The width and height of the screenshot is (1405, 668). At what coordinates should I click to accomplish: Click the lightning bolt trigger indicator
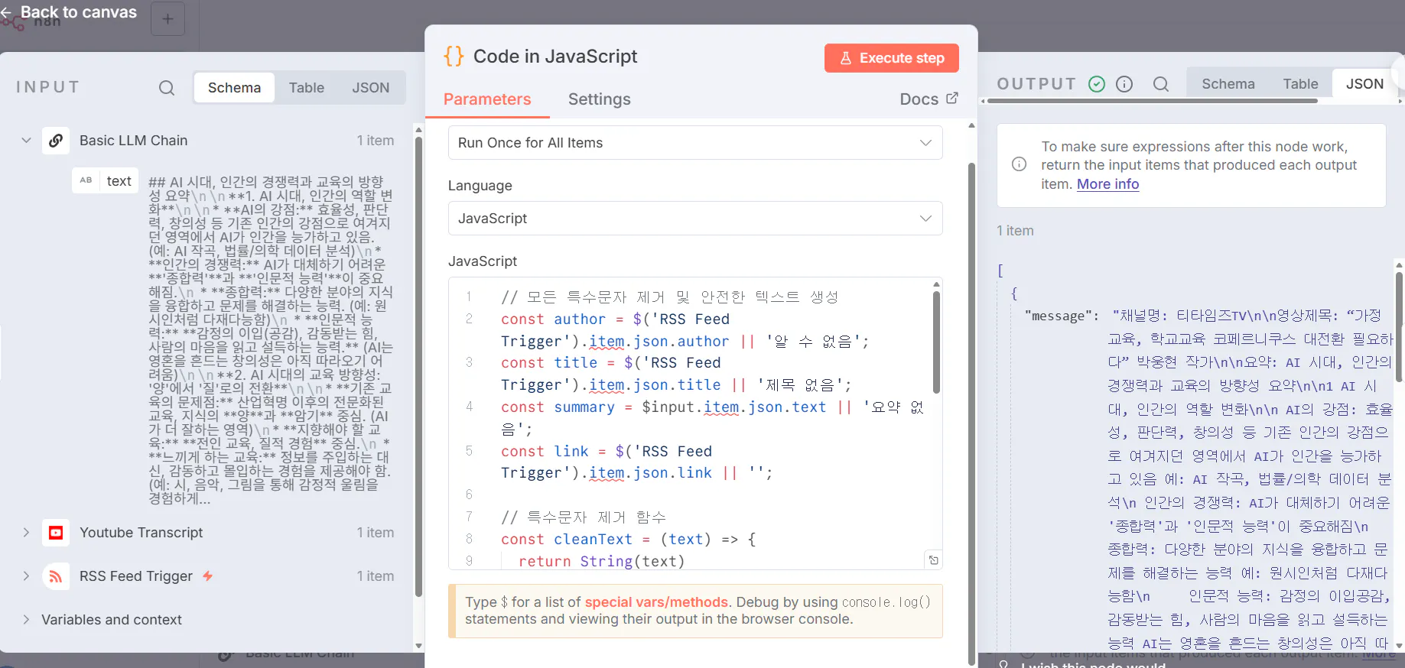(207, 576)
